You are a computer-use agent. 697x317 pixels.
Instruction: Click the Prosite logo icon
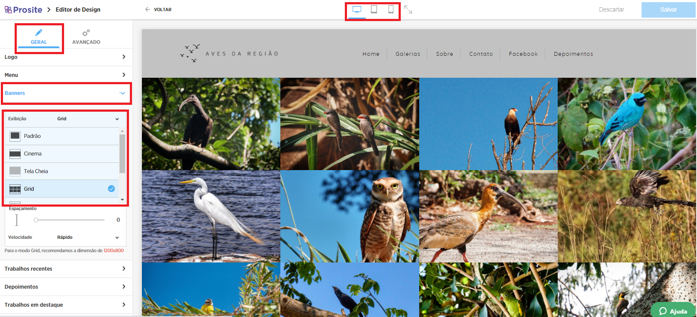(x=8, y=9)
